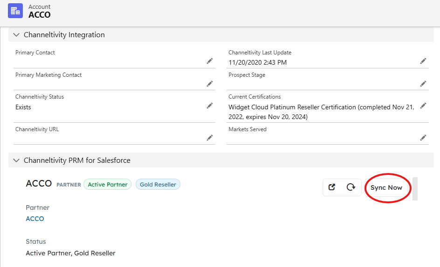This screenshot has height=267, width=440.
Task: Edit Channeltivity Status pencil icon
Action: pos(210,106)
